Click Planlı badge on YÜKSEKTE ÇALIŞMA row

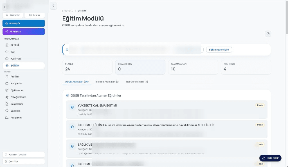click(260, 106)
